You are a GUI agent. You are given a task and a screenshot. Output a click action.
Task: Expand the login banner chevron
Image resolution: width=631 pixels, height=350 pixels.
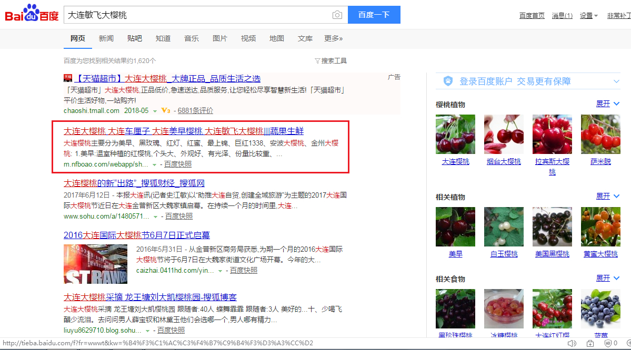[616, 81]
